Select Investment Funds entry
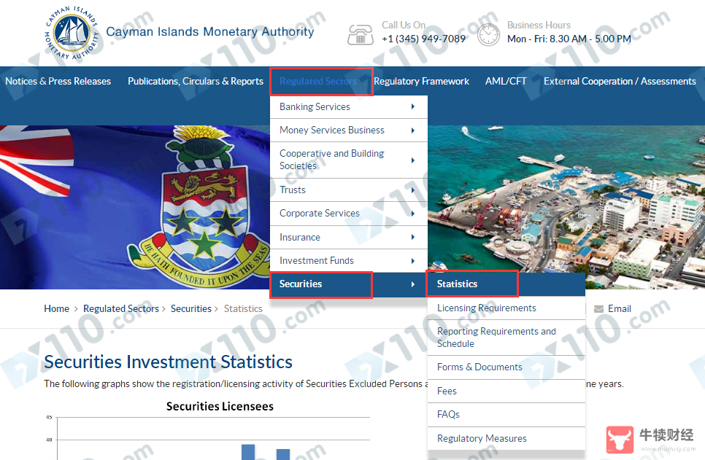Screen dimensions: 705x460 [x=348, y=260]
